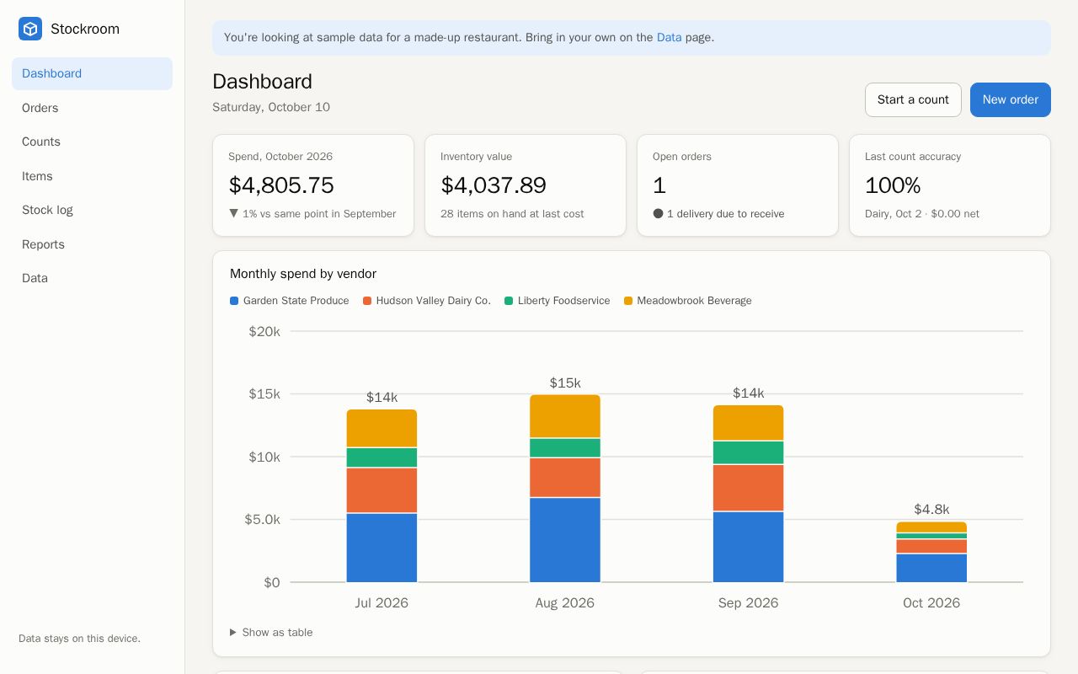Open the Reports section

(x=92, y=244)
